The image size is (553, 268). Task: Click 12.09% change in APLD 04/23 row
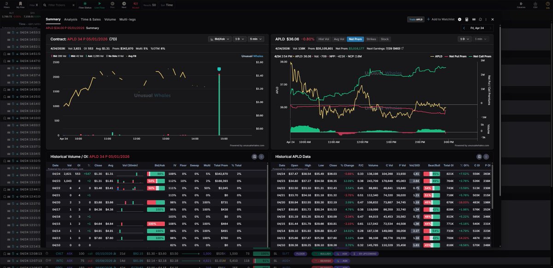[348, 181]
